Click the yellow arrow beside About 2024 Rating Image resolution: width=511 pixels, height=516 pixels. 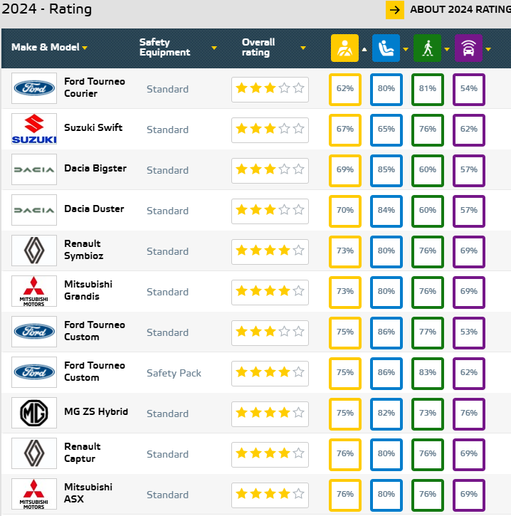click(395, 10)
